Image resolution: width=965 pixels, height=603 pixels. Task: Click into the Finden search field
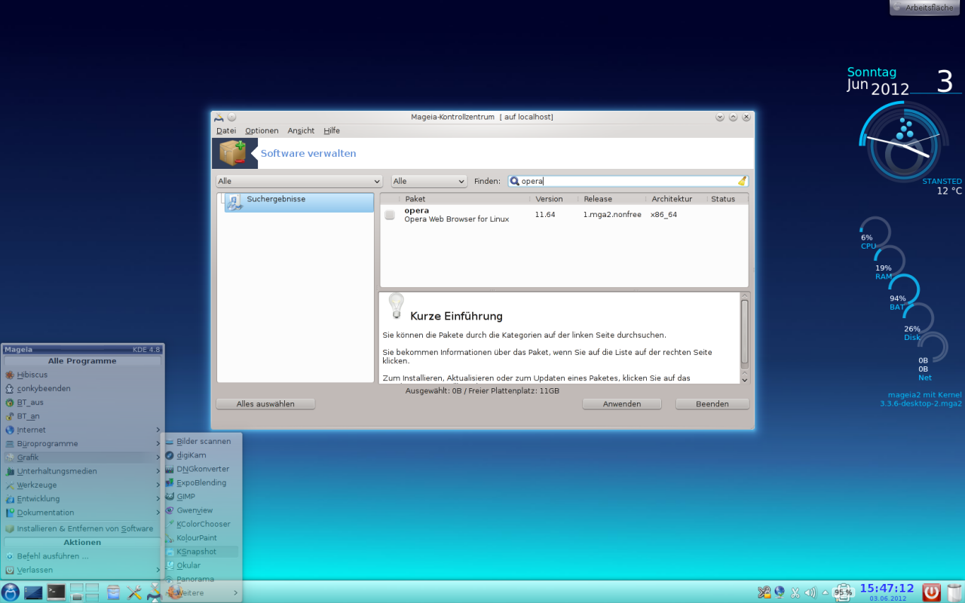628,181
